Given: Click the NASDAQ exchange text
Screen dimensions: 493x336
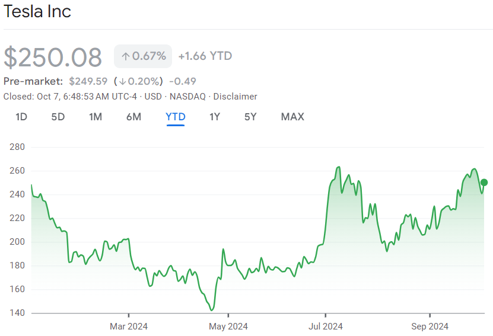Looking at the screenshot, I should (187, 97).
